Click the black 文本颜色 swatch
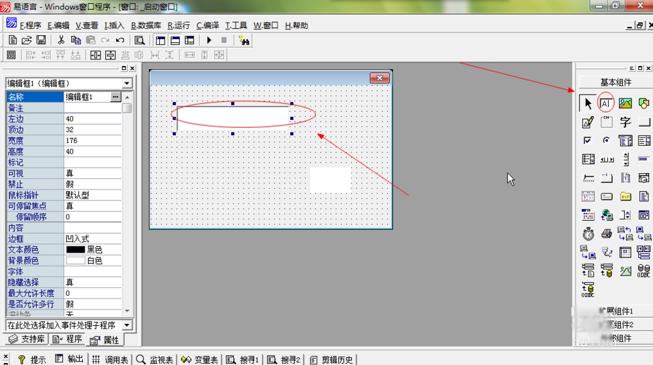This screenshot has height=365, width=653. [75, 249]
